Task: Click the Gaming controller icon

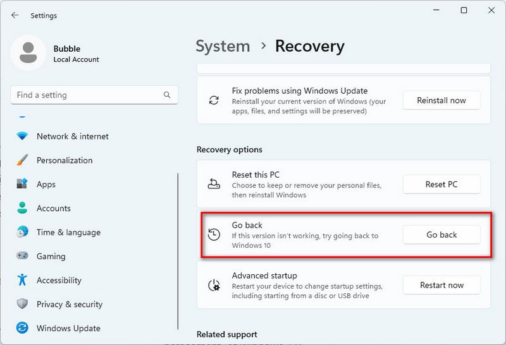Action: (22, 256)
